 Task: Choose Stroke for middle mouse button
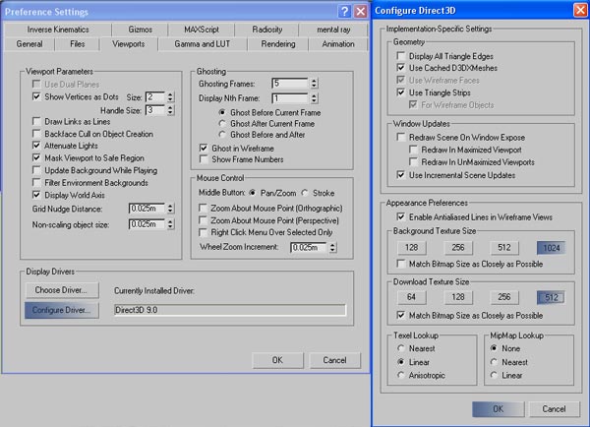click(x=305, y=195)
